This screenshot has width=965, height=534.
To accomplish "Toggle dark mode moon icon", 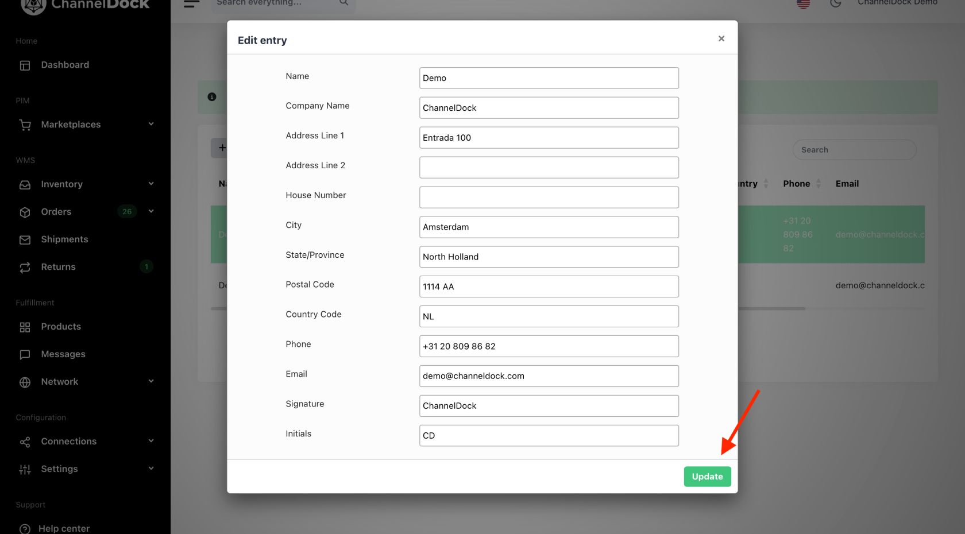I will pyautogui.click(x=836, y=3).
